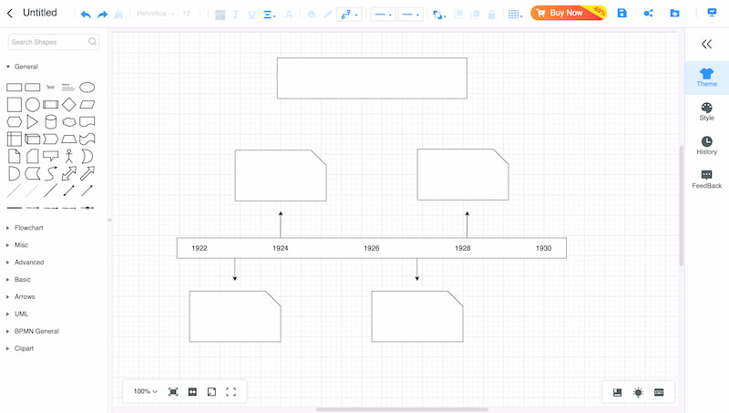
Task: Open the 100% zoom level dropdown
Action: click(145, 392)
